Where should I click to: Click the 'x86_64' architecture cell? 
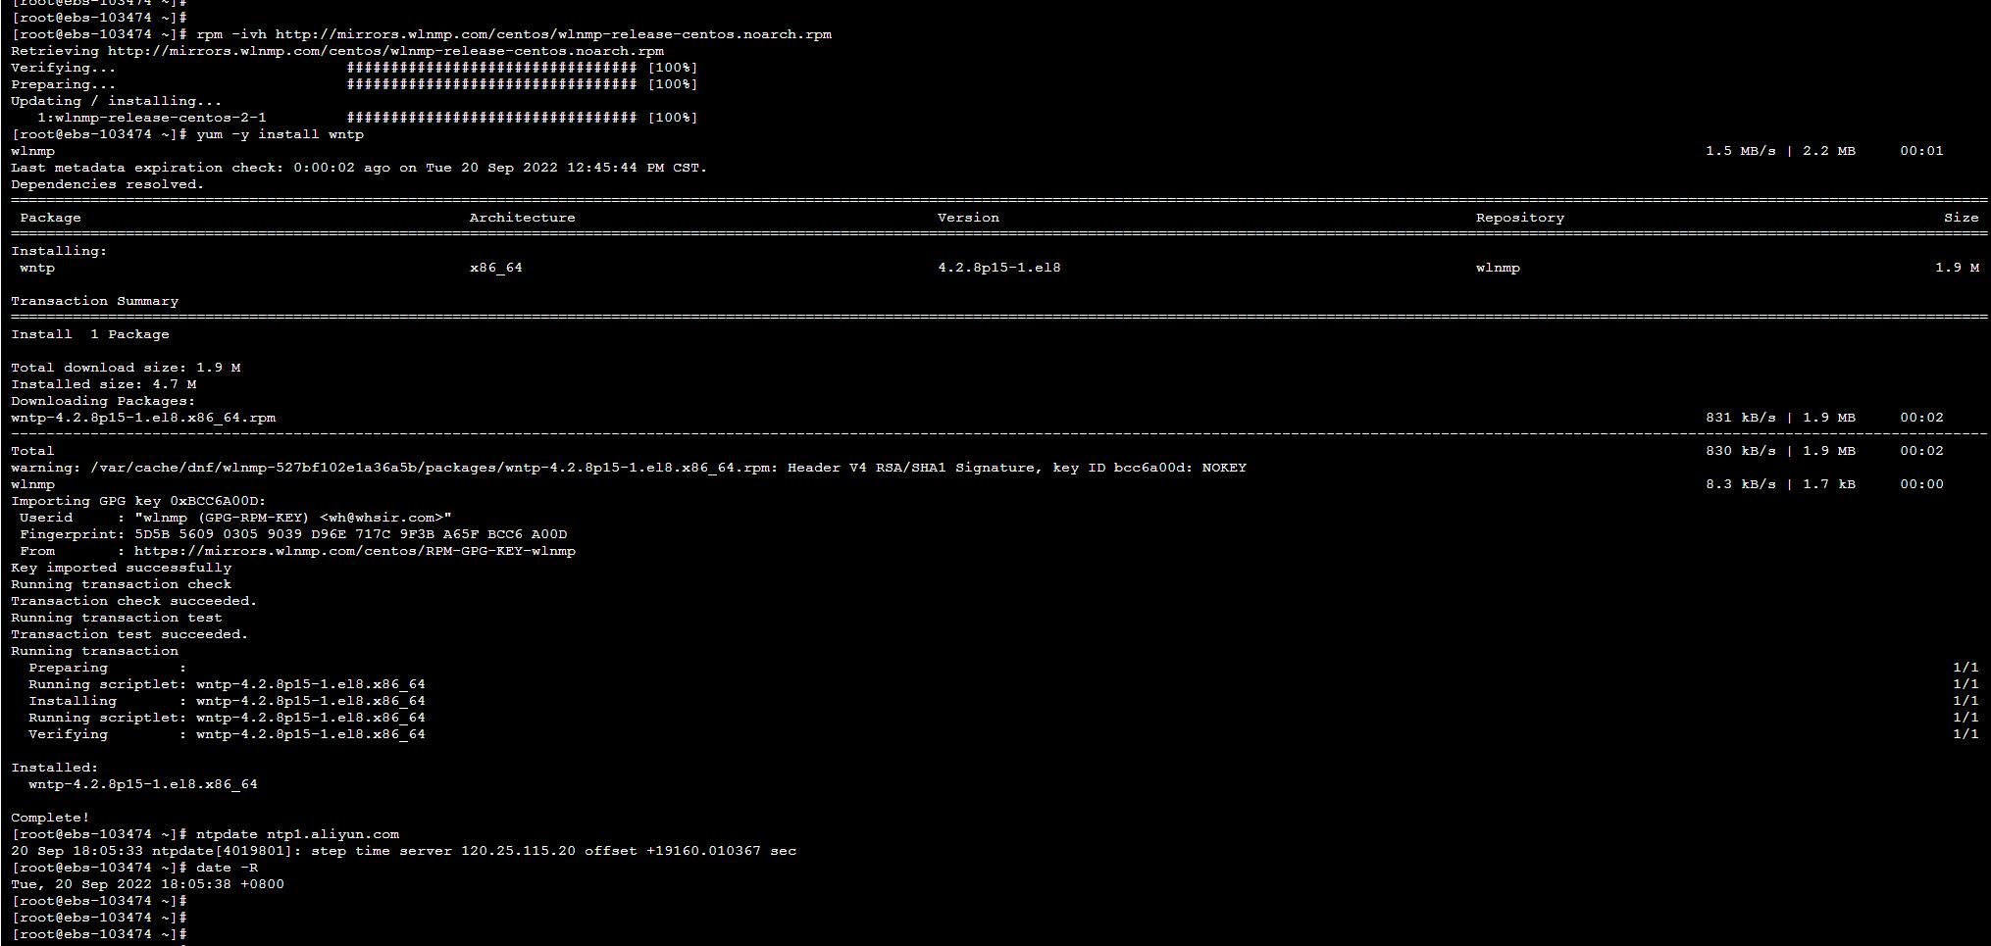click(x=496, y=268)
